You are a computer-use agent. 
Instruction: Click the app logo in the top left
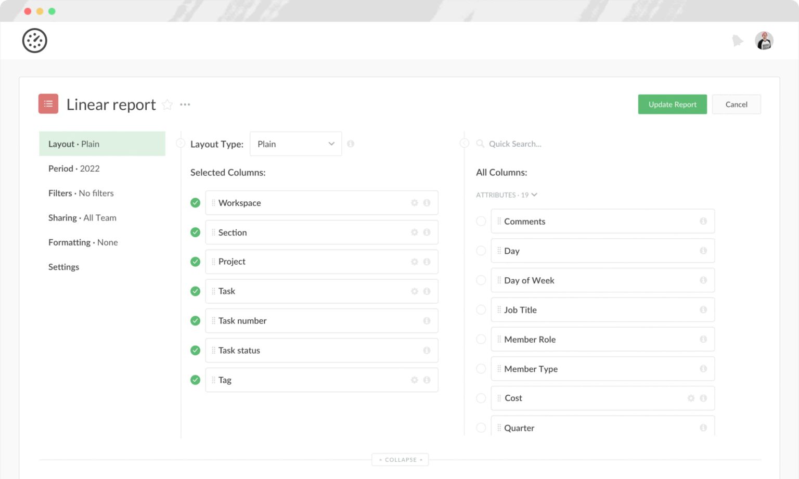(x=34, y=41)
